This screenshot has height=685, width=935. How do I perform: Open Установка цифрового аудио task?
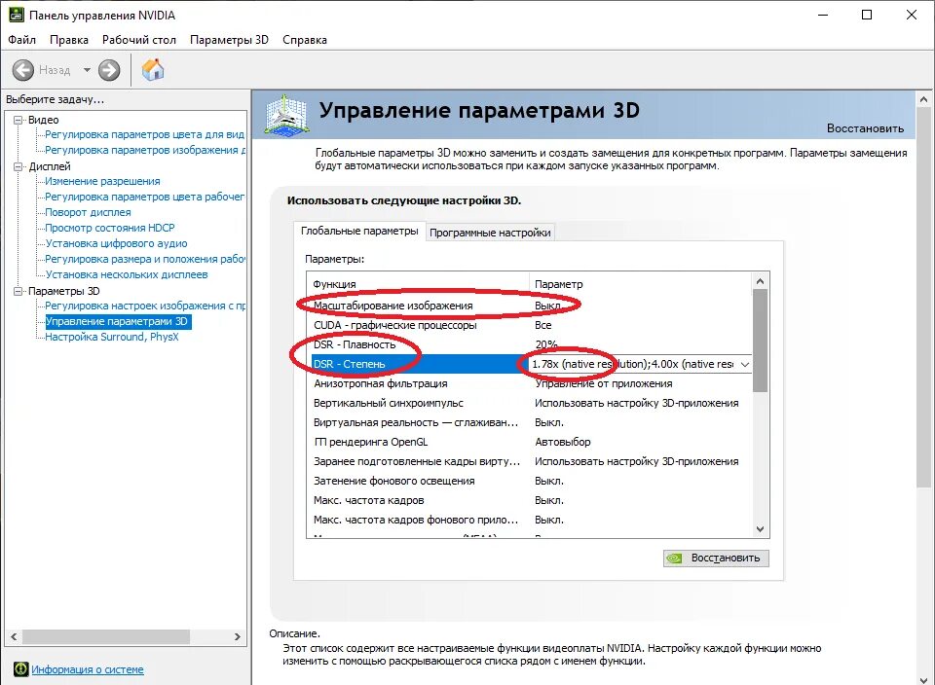(x=116, y=243)
